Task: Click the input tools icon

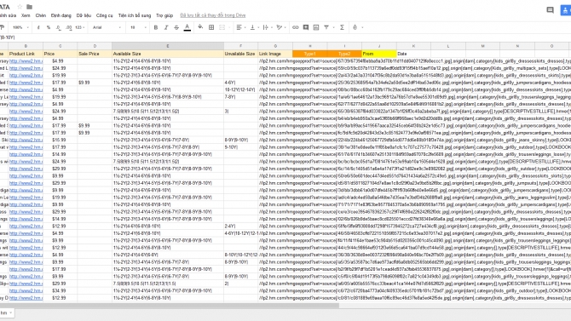Action: pos(355,27)
